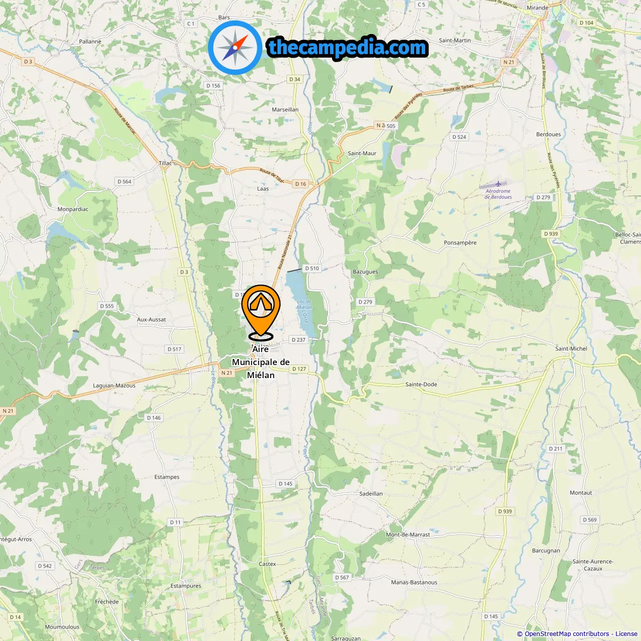Click the blue compass logo icon
This screenshot has width=641, height=641.
pyautogui.click(x=235, y=48)
